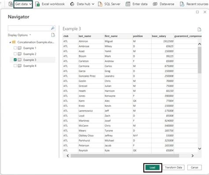
Task: Click the last_name column header
Action: [91, 36]
